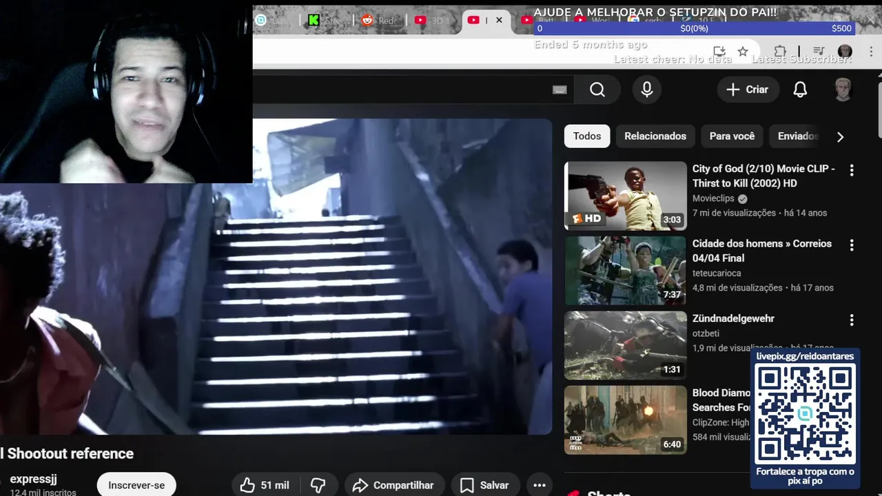This screenshot has height=496, width=882.
Task: Switch to the Kick browser tab
Action: coord(325,20)
